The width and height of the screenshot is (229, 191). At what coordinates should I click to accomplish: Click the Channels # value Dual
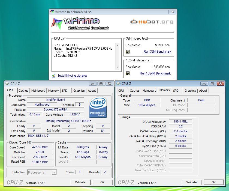[201, 100]
